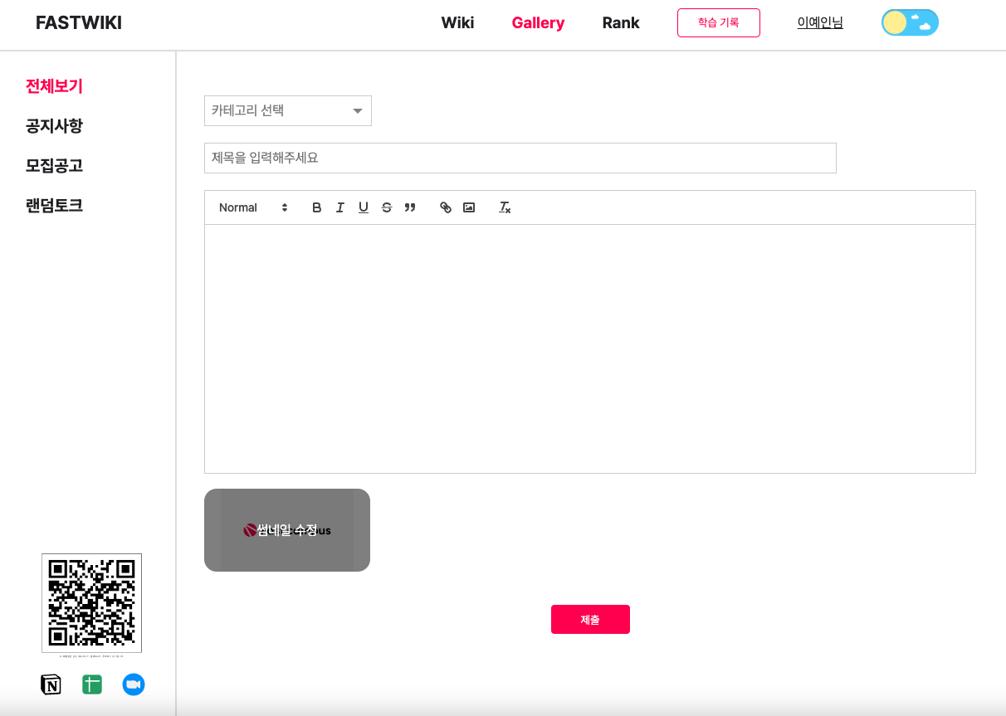Apply italic formatting
Viewport: 1006px width, 716px height.
tap(339, 207)
